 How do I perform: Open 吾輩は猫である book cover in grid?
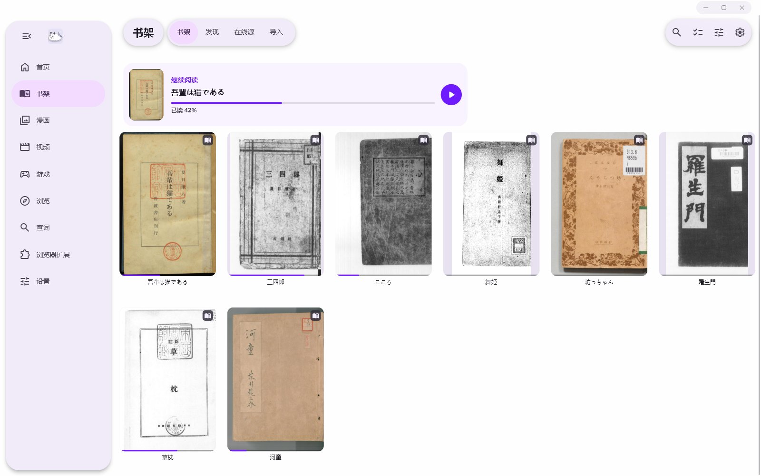coord(167,204)
